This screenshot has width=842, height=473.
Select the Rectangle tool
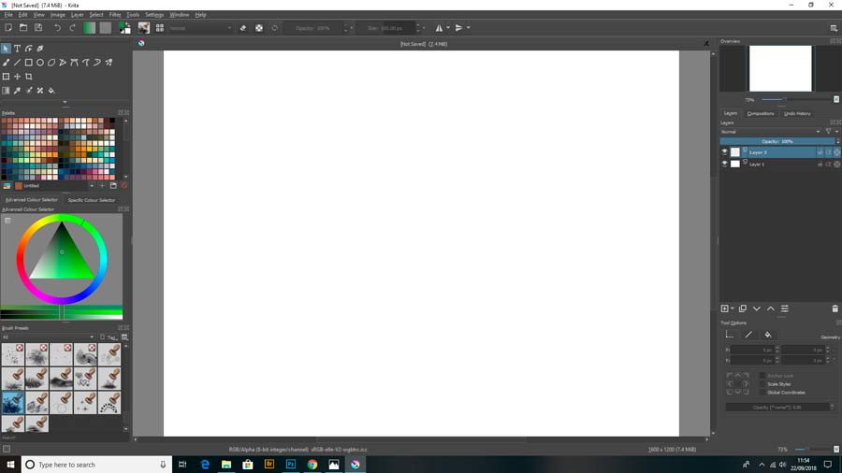click(x=28, y=63)
